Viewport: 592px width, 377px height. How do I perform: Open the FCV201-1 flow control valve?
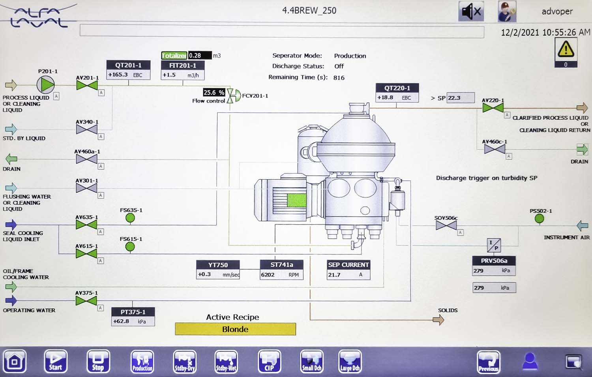234,96
